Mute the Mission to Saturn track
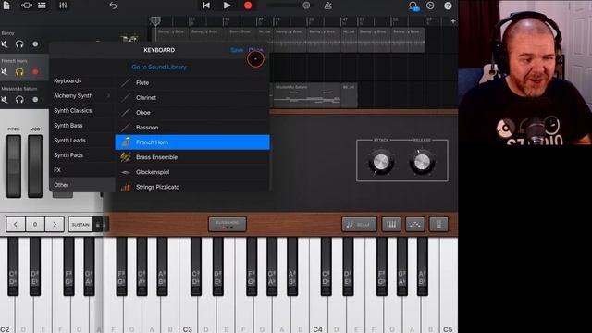This screenshot has height=333, width=592. (4, 99)
